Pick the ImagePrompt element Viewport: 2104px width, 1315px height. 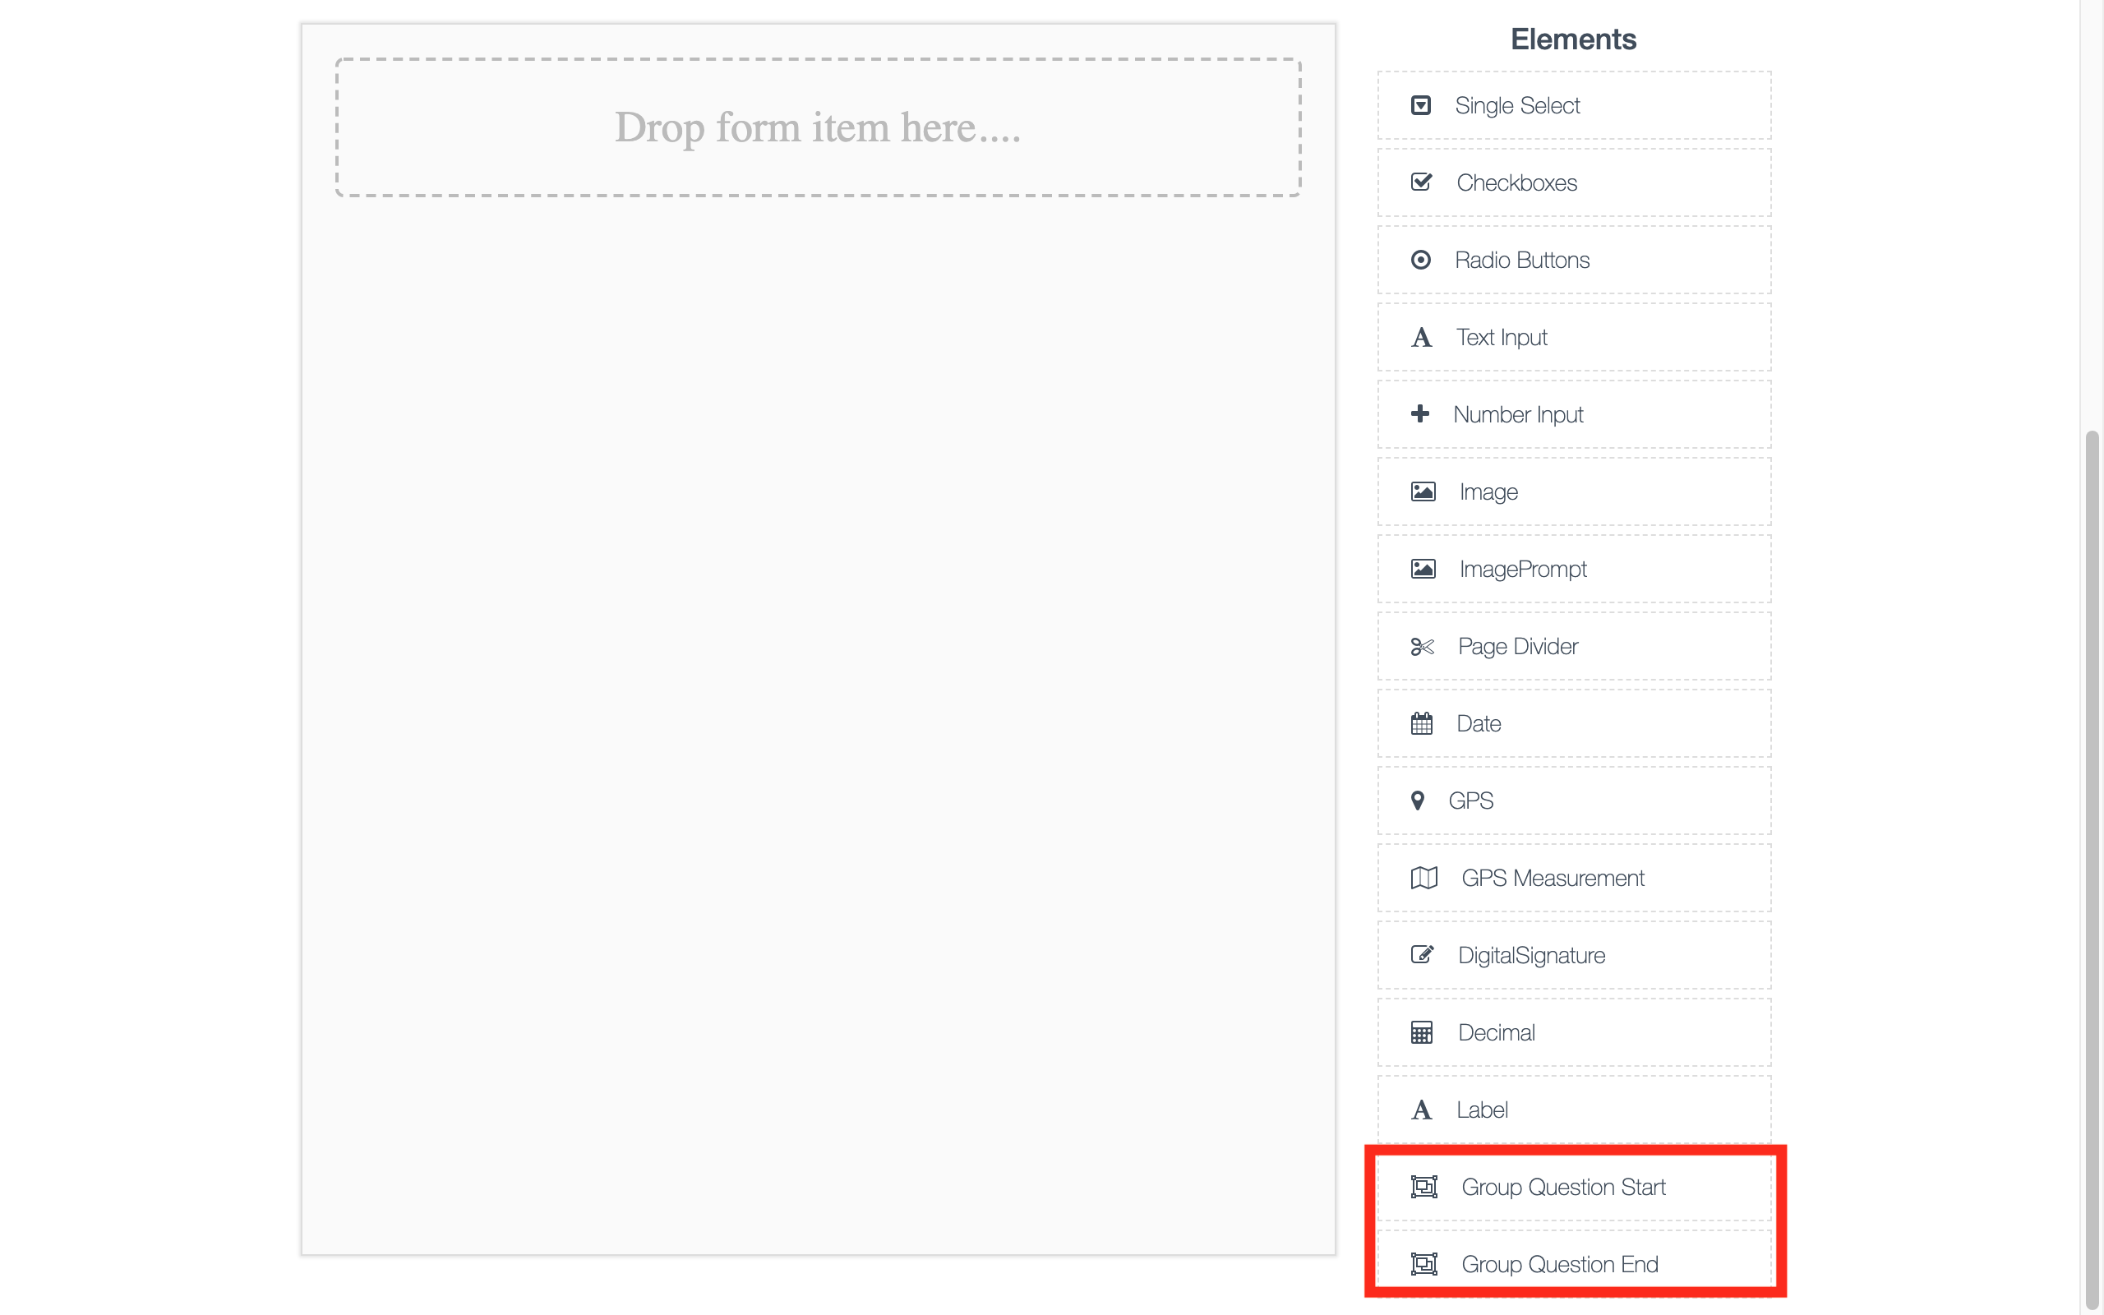point(1574,570)
